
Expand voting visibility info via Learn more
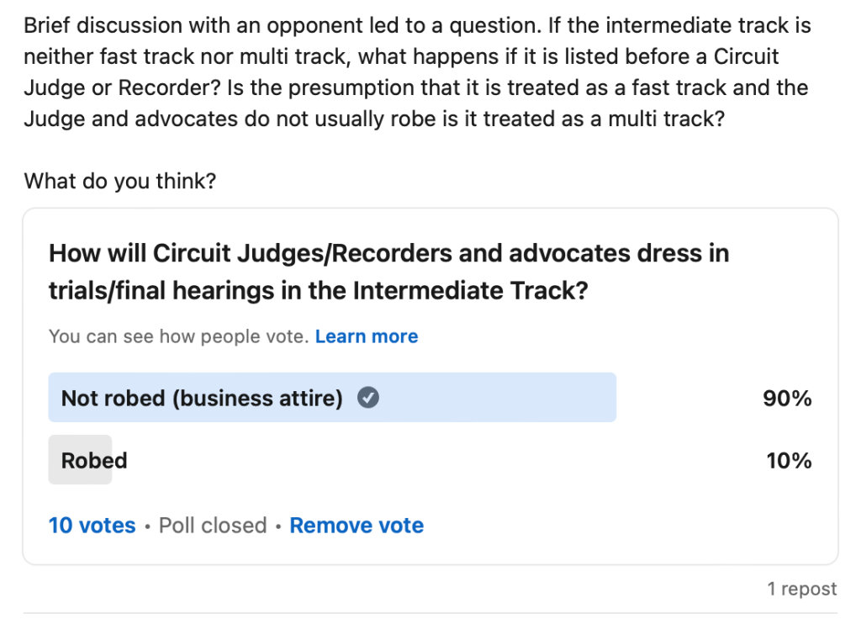click(x=367, y=336)
